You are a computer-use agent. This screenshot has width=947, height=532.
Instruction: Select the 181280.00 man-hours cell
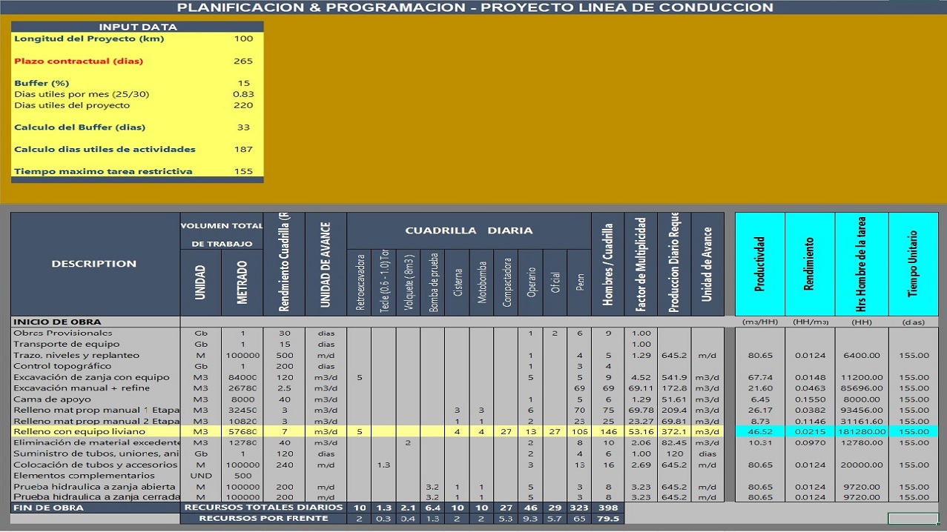click(862, 431)
